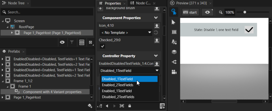Select Component with 4 Variant properties prefab

tap(45, 92)
